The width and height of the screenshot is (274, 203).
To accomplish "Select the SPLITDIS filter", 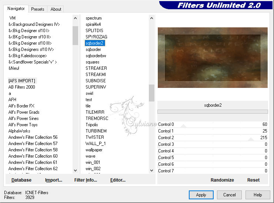I will (94, 31).
